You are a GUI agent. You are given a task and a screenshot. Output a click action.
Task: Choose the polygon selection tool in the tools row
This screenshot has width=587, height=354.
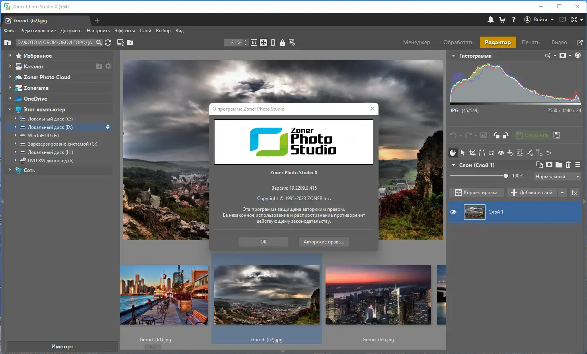pos(491,153)
